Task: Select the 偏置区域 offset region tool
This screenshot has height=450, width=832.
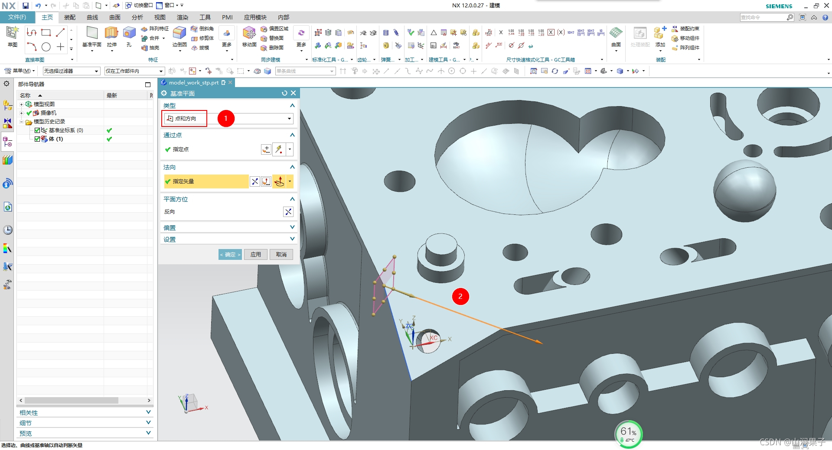Action: pos(274,29)
